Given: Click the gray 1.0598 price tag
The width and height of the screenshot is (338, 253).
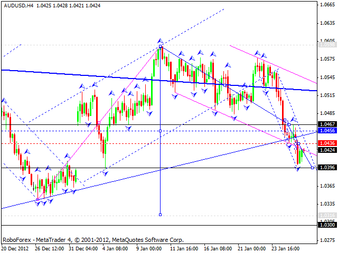Looking at the screenshot, I should pos(328,45).
